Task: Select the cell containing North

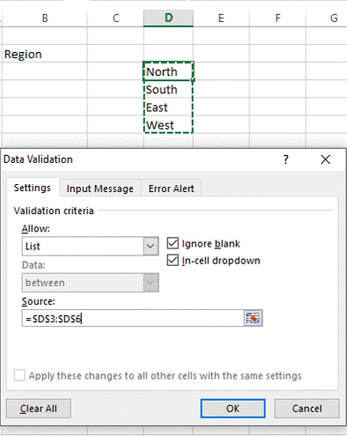Action: (x=168, y=71)
